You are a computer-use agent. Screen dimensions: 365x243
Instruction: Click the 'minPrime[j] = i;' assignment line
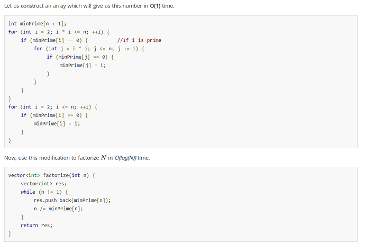[83, 65]
